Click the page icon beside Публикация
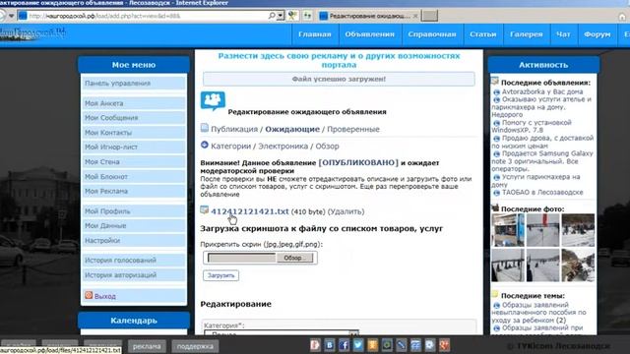Image resolution: width=630 pixels, height=354 pixels. [x=205, y=128]
